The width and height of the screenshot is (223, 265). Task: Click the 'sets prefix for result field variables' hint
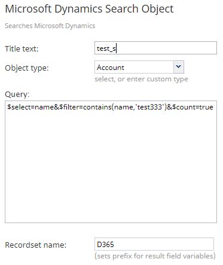(x=155, y=256)
